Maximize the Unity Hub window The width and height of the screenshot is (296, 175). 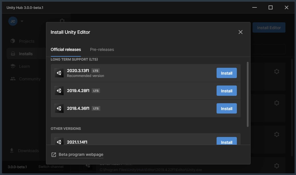point(271,7)
